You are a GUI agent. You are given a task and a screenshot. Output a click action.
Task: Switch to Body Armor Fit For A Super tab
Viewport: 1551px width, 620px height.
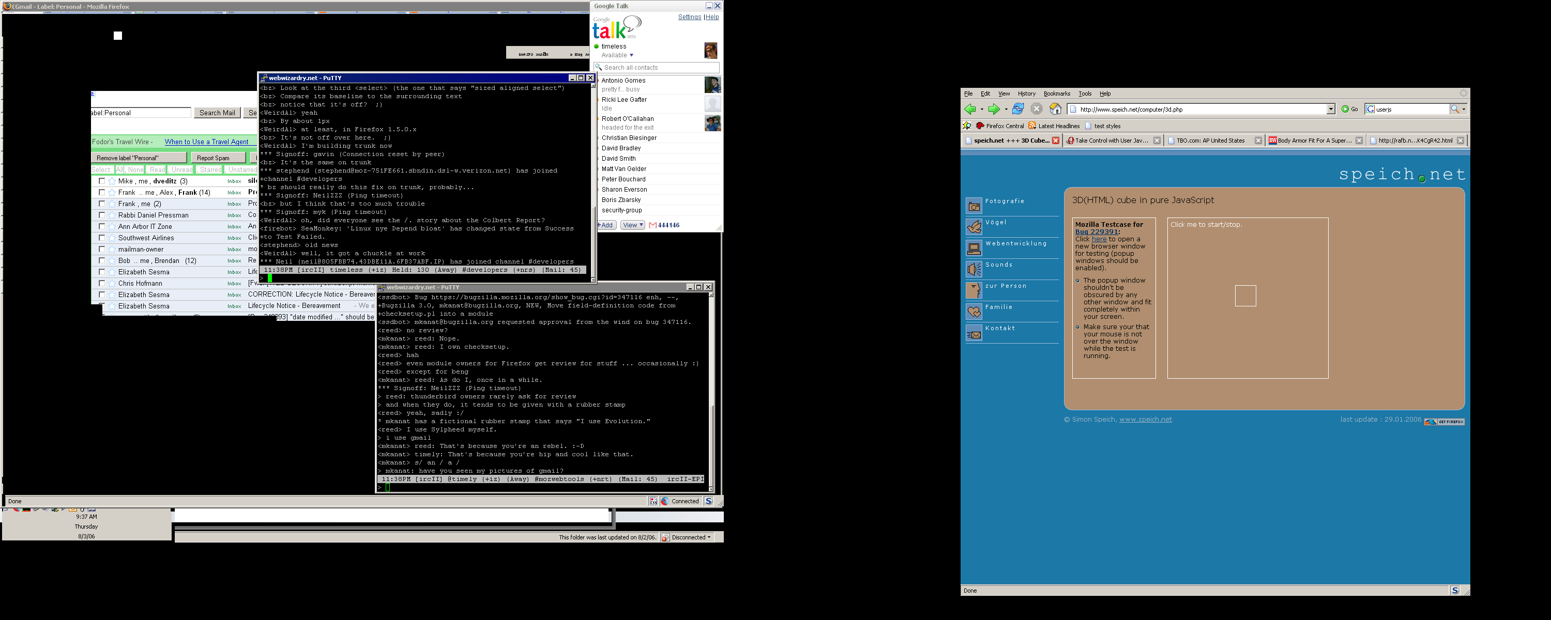(x=1316, y=141)
